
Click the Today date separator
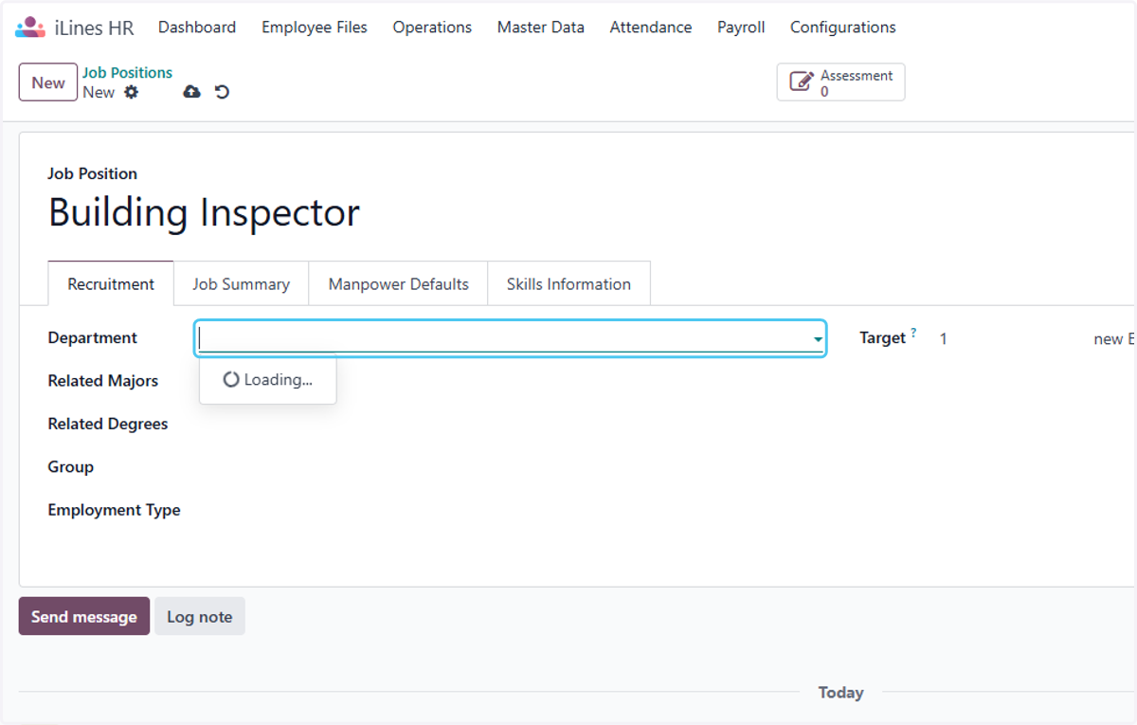coord(840,693)
